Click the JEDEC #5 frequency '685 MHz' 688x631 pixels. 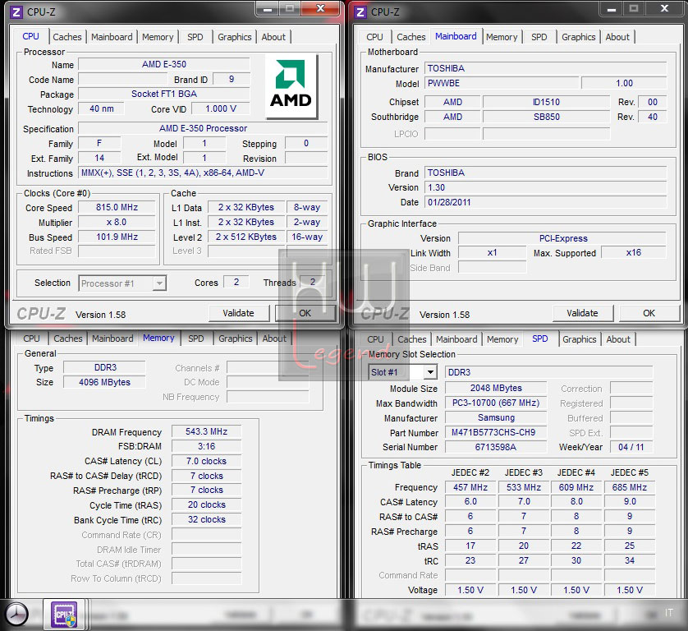click(x=630, y=487)
